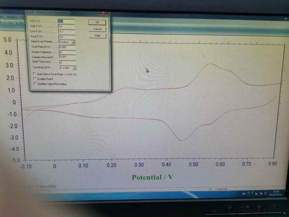Click the Init E (V) input field

[x=66, y=21]
